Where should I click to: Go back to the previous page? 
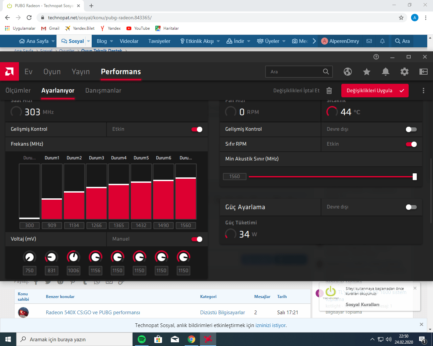pyautogui.click(x=7, y=18)
